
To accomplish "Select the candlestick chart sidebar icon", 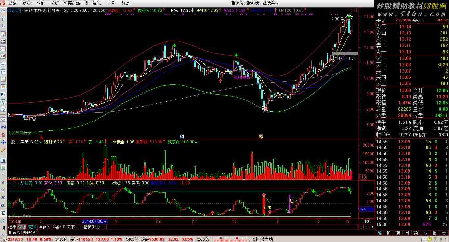I will [3, 56].
